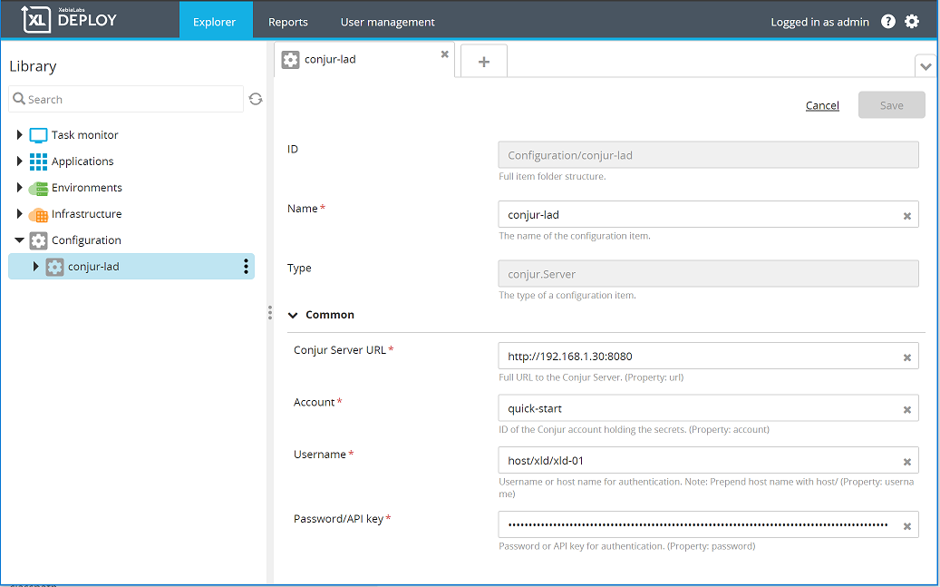
Task: Click the Library heading
Action: (33, 66)
